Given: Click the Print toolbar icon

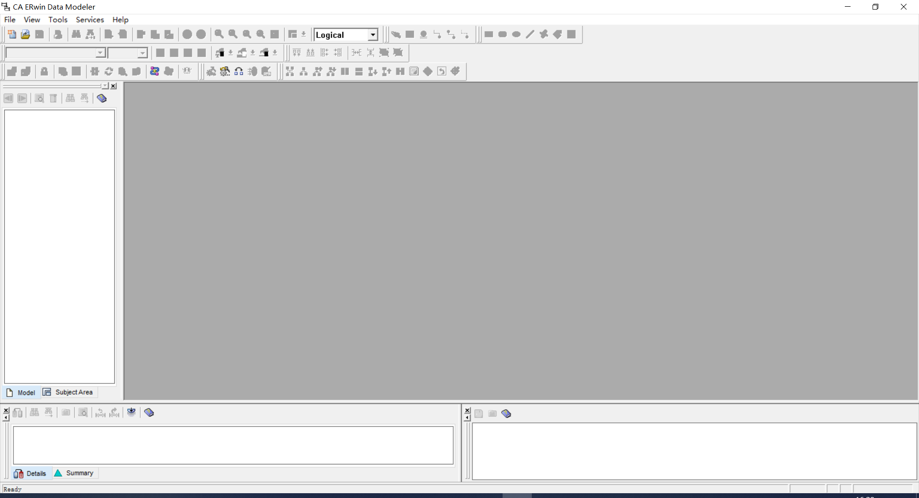Looking at the screenshot, I should pyautogui.click(x=57, y=34).
